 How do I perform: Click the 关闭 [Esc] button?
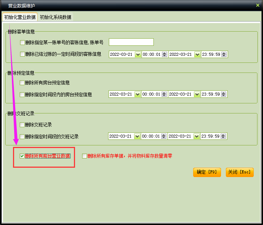240,172
